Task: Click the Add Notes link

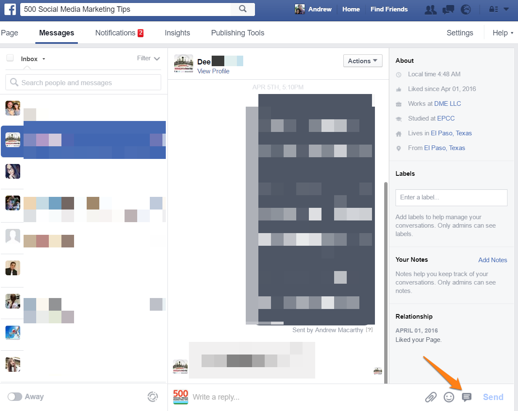Action: [x=493, y=260]
